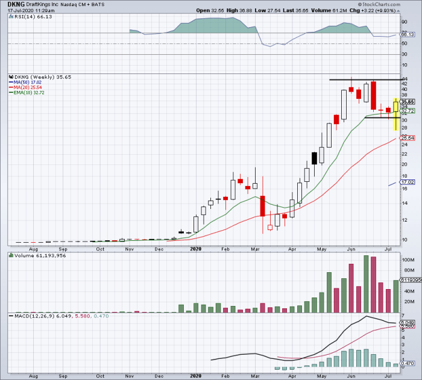The height and width of the screenshot is (380, 422).
Task: Click the High 36.88 value
Action: [x=239, y=10]
